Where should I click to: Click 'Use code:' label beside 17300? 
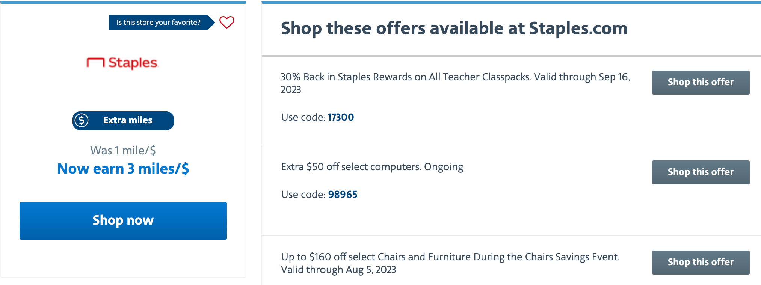coord(303,117)
